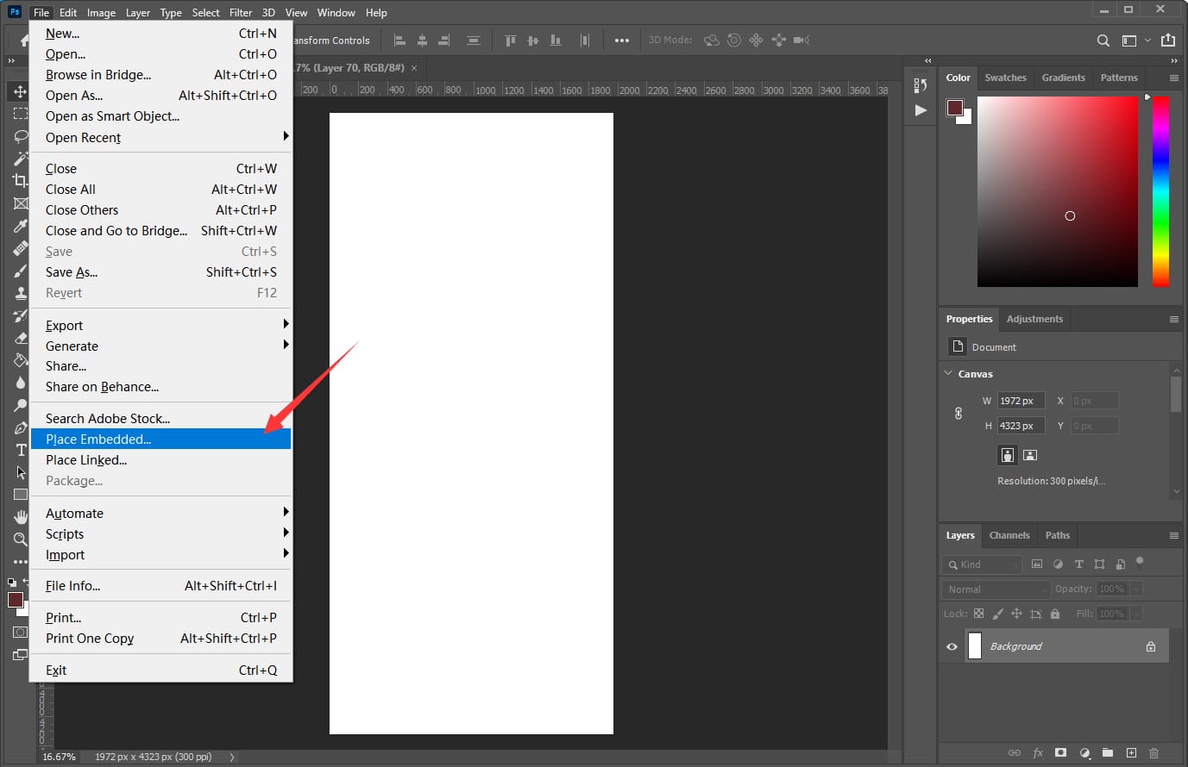The width and height of the screenshot is (1188, 767).
Task: Click the share image icon
Action: pyautogui.click(x=1168, y=40)
